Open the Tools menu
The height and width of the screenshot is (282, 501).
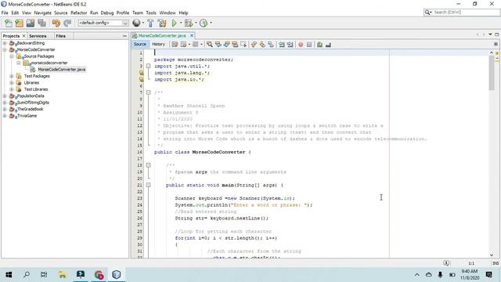coord(151,13)
